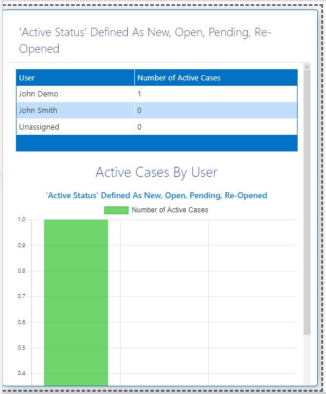Screen dimensions: 326x394
Task: Click the User column header
Action: [75, 77]
